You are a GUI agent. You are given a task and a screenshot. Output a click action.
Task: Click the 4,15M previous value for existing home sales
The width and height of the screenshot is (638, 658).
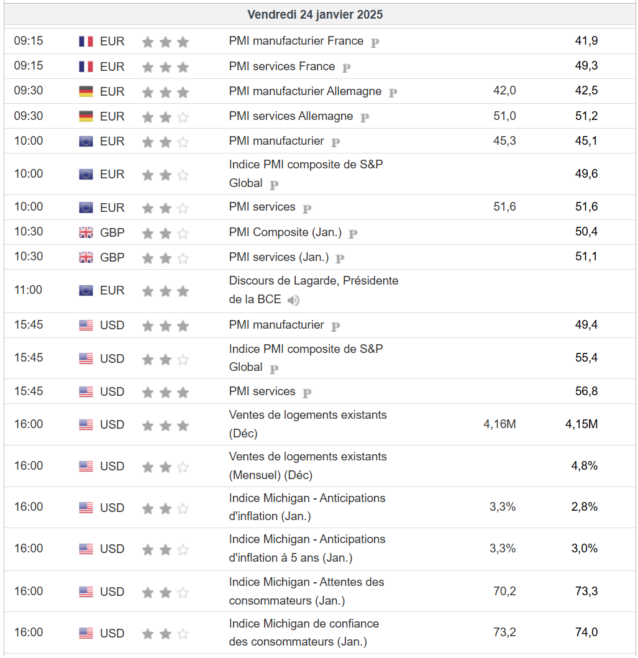(581, 424)
